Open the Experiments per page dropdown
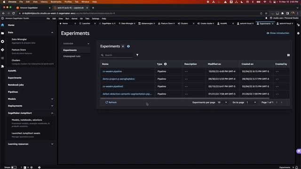Image resolution: width=301 pixels, height=169 pixels. (x=222, y=102)
